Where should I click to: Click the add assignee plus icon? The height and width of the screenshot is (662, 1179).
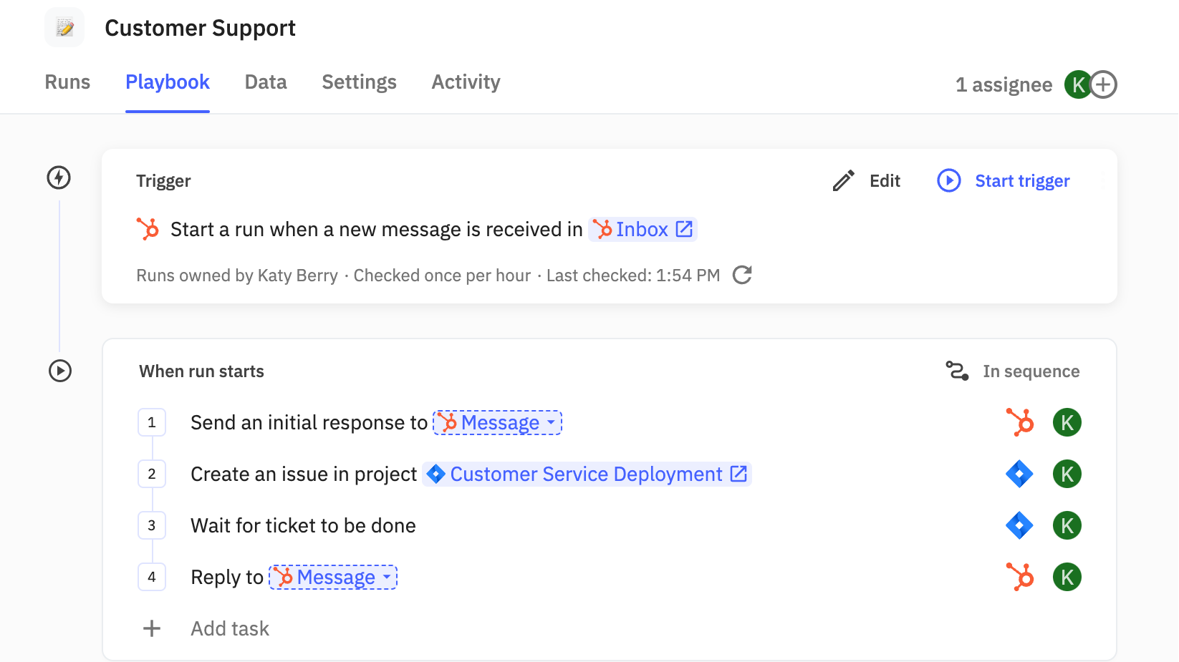[x=1104, y=84]
